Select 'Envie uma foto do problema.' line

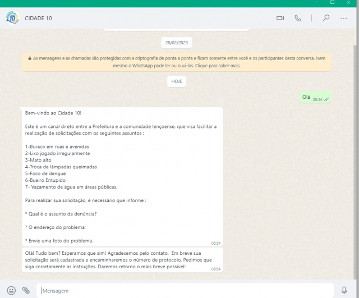pyautogui.click(x=59, y=241)
